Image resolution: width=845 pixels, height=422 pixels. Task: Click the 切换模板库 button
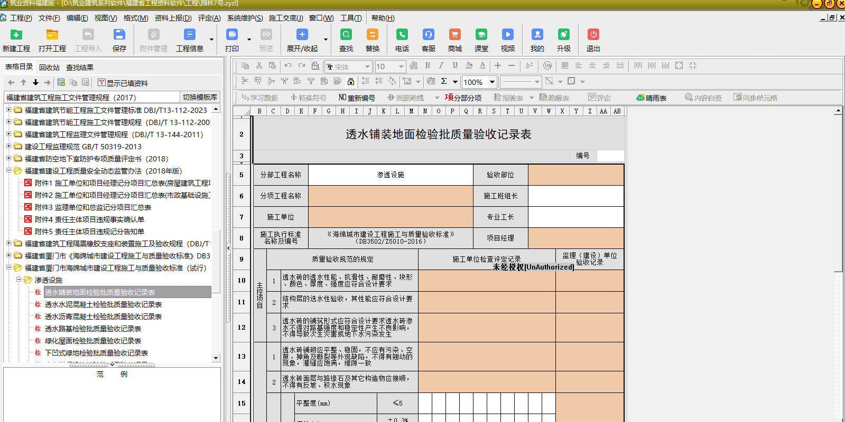coord(200,97)
